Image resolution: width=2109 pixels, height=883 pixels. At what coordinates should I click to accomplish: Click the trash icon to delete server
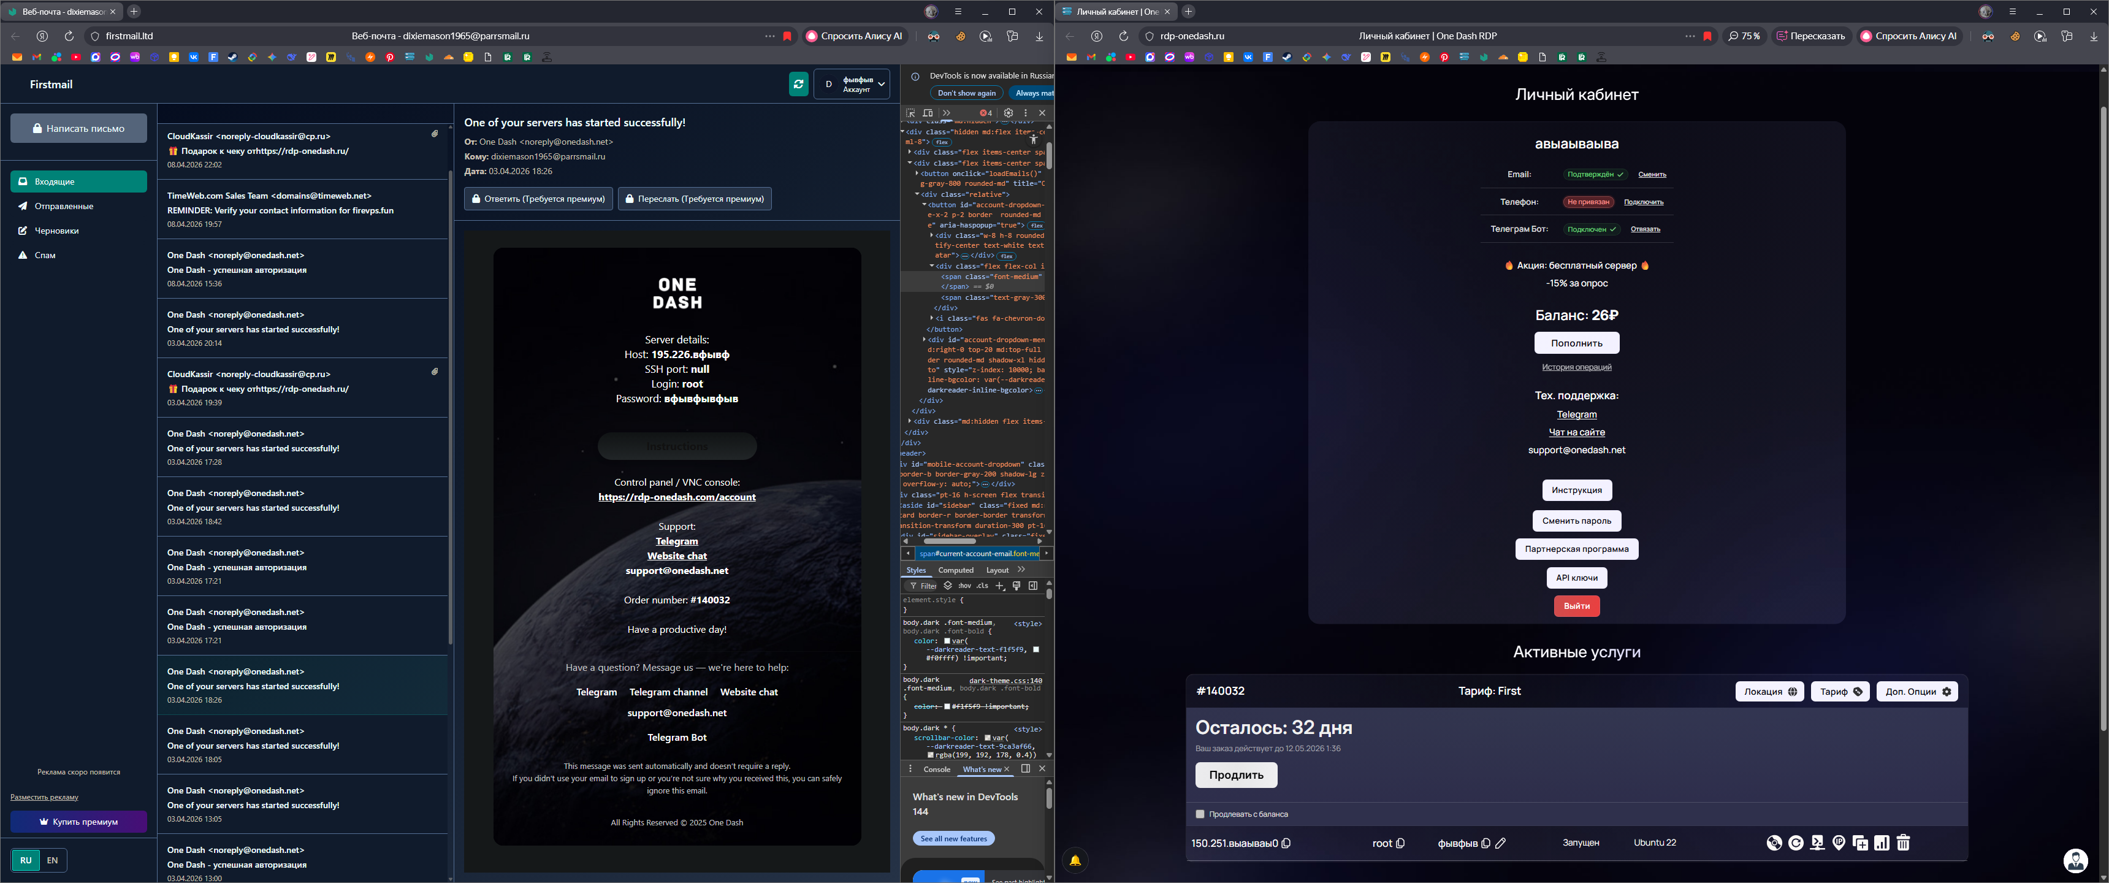click(x=1904, y=843)
